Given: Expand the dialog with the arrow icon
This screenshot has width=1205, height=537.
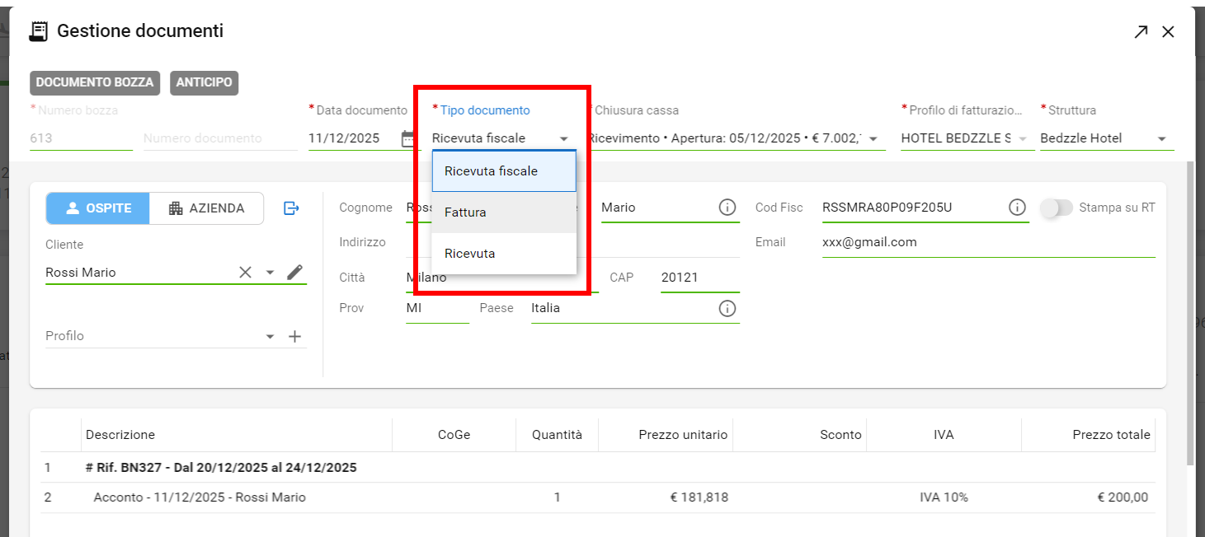Looking at the screenshot, I should coord(1140,32).
